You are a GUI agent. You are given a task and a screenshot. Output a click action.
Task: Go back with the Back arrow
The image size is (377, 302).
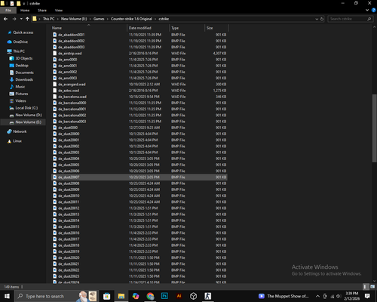(x=5, y=19)
